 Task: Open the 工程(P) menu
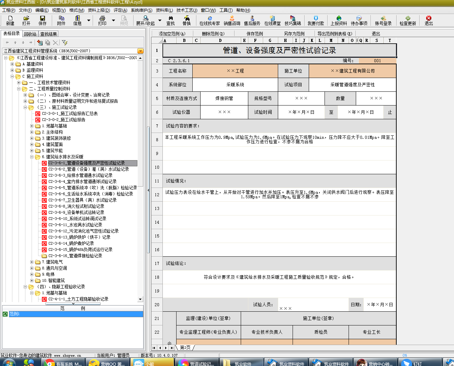[x=9, y=10]
